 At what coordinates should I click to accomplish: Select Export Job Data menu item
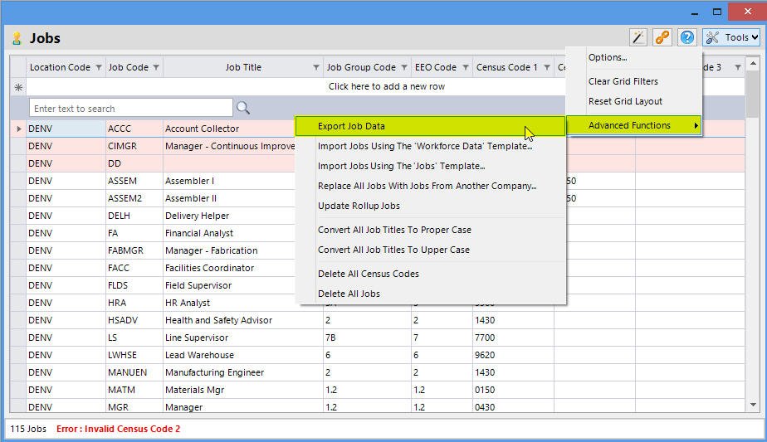[x=351, y=126]
